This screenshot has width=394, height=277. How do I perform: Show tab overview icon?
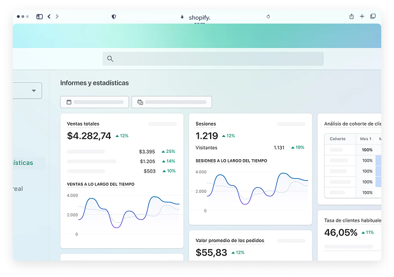tap(373, 17)
